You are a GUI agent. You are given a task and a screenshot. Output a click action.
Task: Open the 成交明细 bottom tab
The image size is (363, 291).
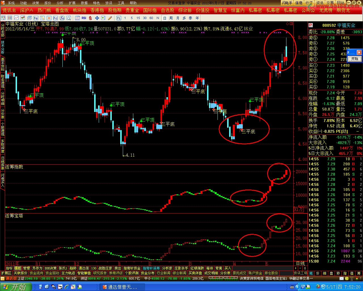(211, 273)
